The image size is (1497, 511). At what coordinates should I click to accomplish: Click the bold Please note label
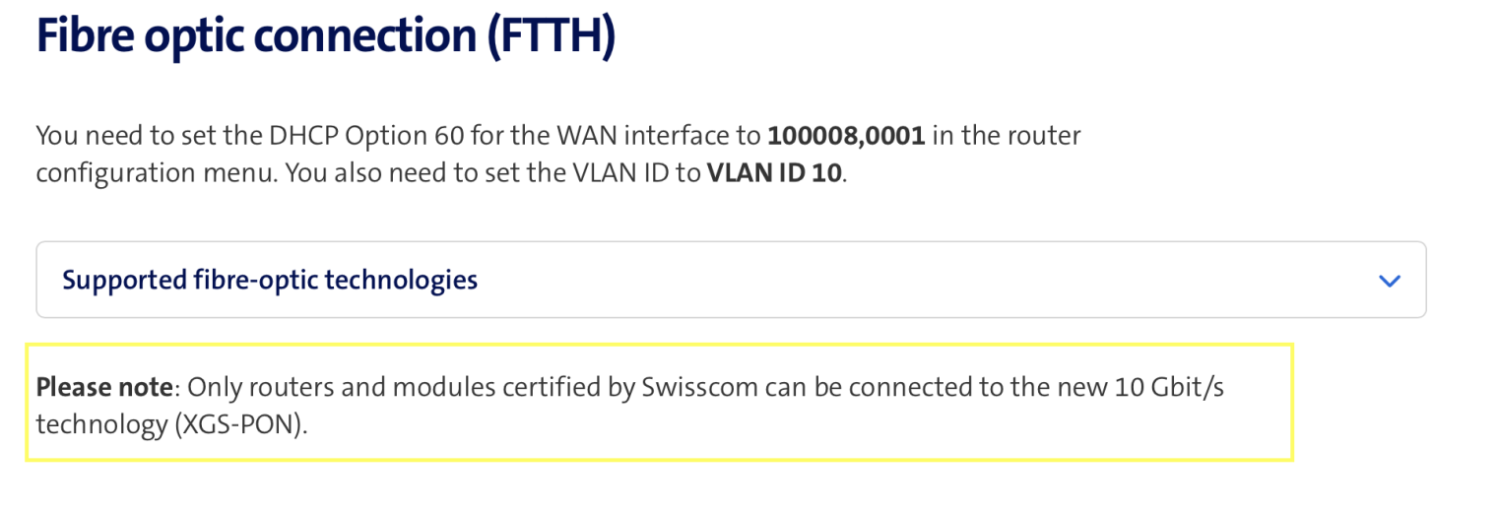click(104, 387)
